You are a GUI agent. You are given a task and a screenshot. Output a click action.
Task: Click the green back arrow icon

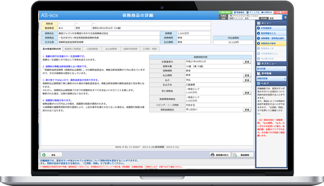[x=44, y=155]
